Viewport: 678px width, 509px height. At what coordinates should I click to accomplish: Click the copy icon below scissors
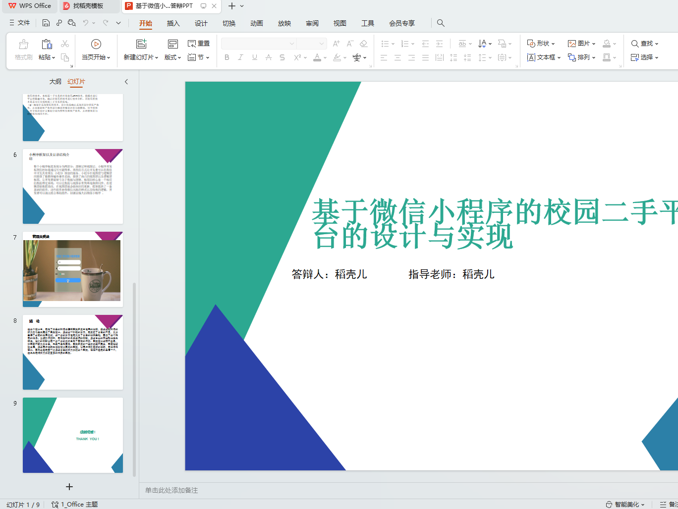coord(65,57)
